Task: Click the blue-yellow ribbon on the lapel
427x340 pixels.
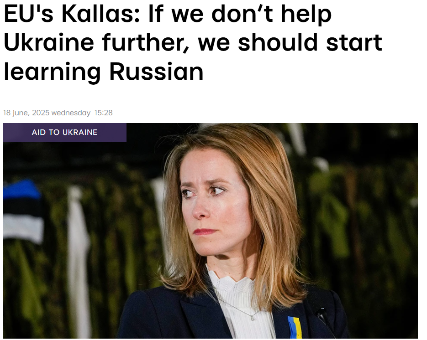Action: (295, 327)
